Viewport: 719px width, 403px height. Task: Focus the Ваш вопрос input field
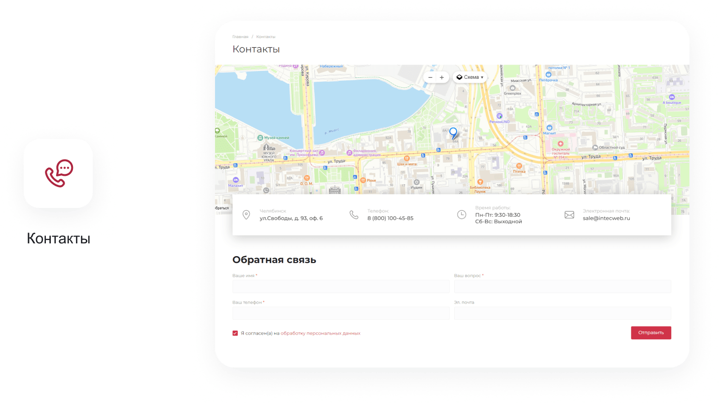pos(562,286)
